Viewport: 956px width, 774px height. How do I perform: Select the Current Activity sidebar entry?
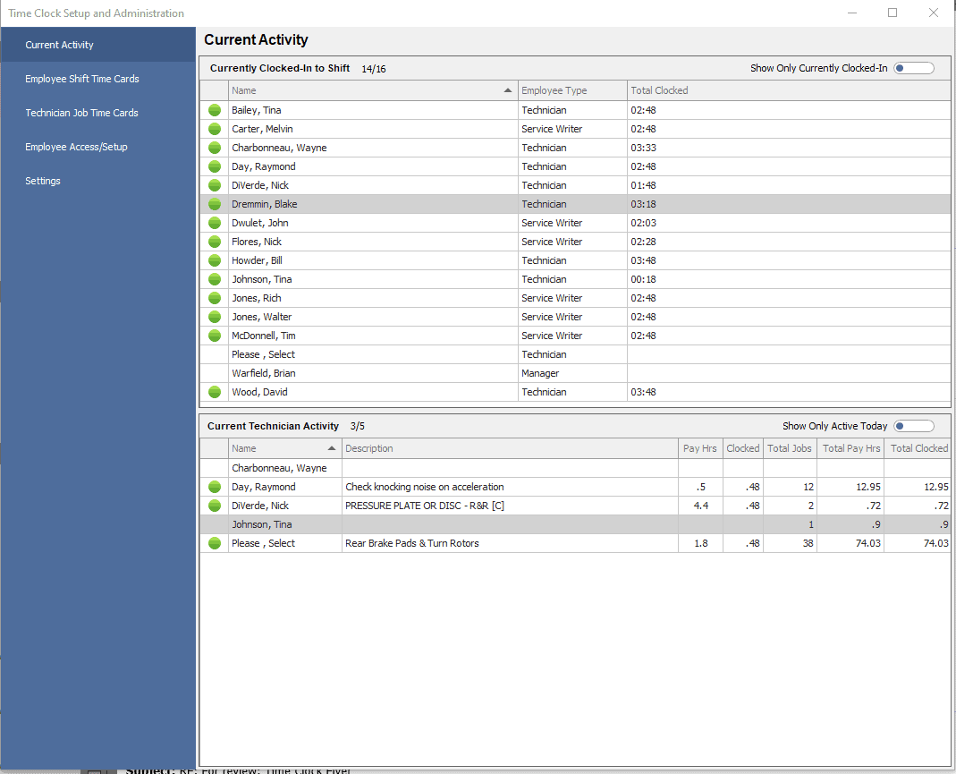[x=59, y=45]
